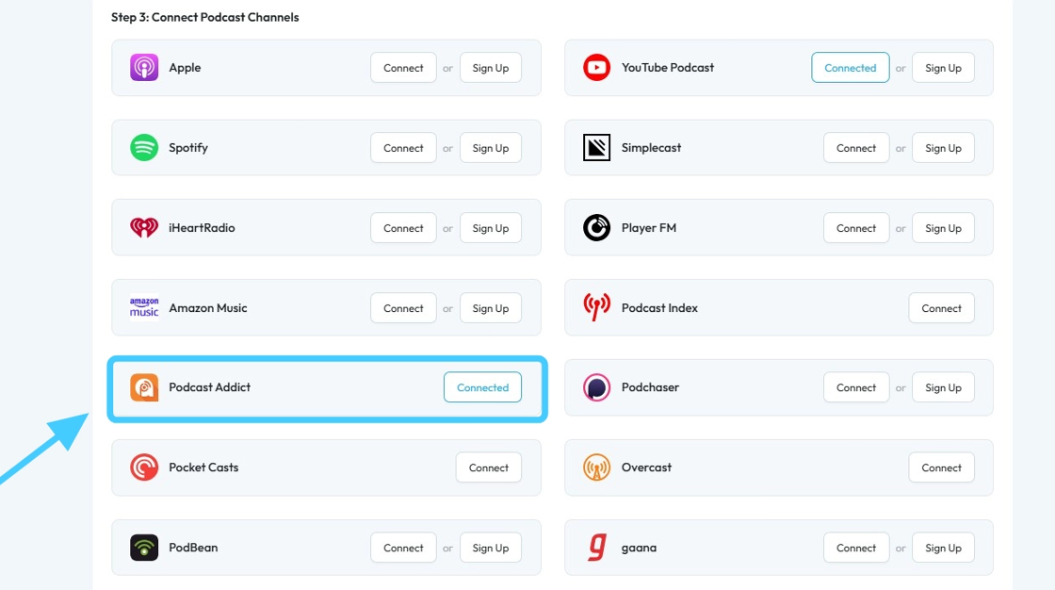Click the iHeartRadio heart icon
Image resolution: width=1055 pixels, height=590 pixels.
tap(144, 228)
